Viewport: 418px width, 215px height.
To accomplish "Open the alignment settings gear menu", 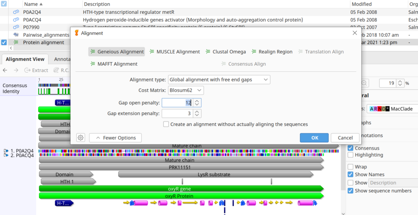I will coord(81,138).
